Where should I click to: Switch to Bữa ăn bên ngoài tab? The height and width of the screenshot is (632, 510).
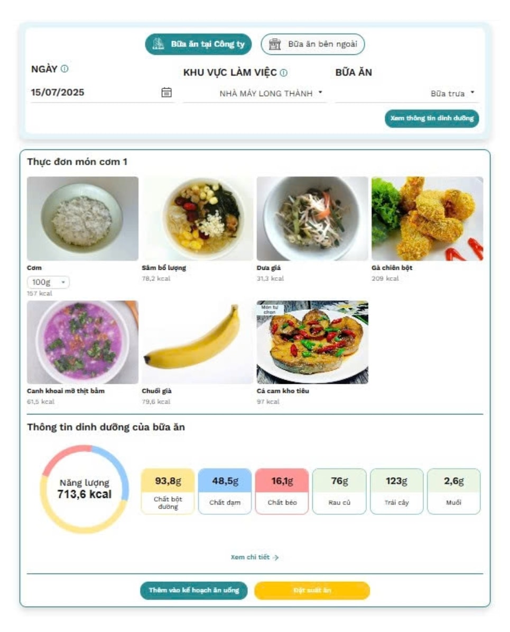(x=313, y=44)
